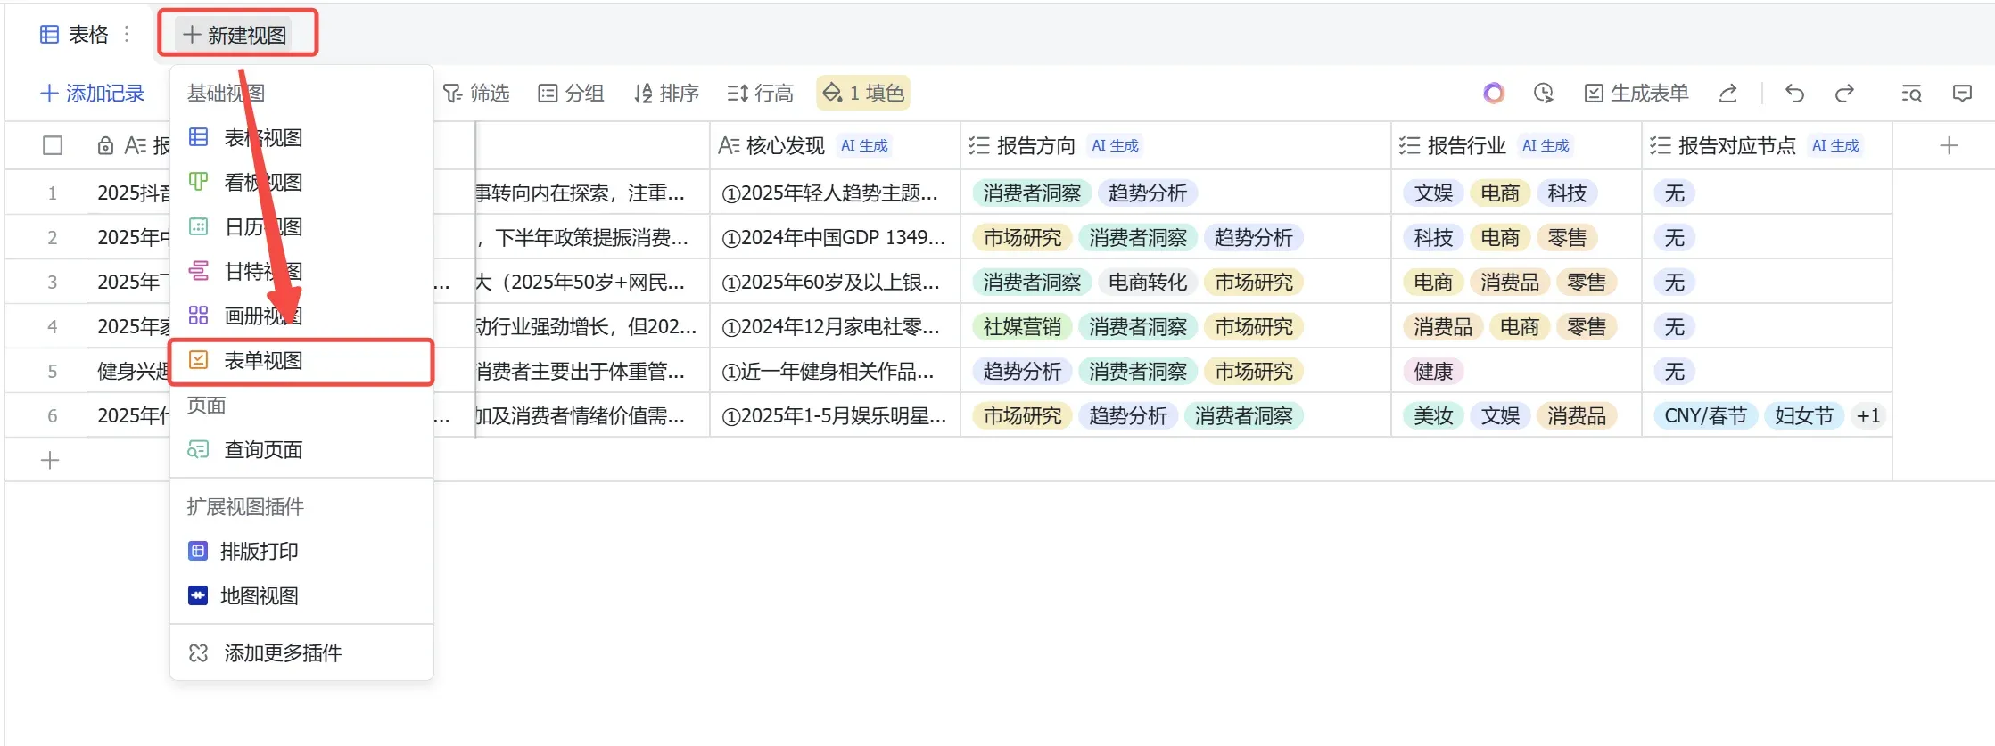The image size is (1995, 746).
Task: Open the 表格 view tab
Action: pos(74,35)
